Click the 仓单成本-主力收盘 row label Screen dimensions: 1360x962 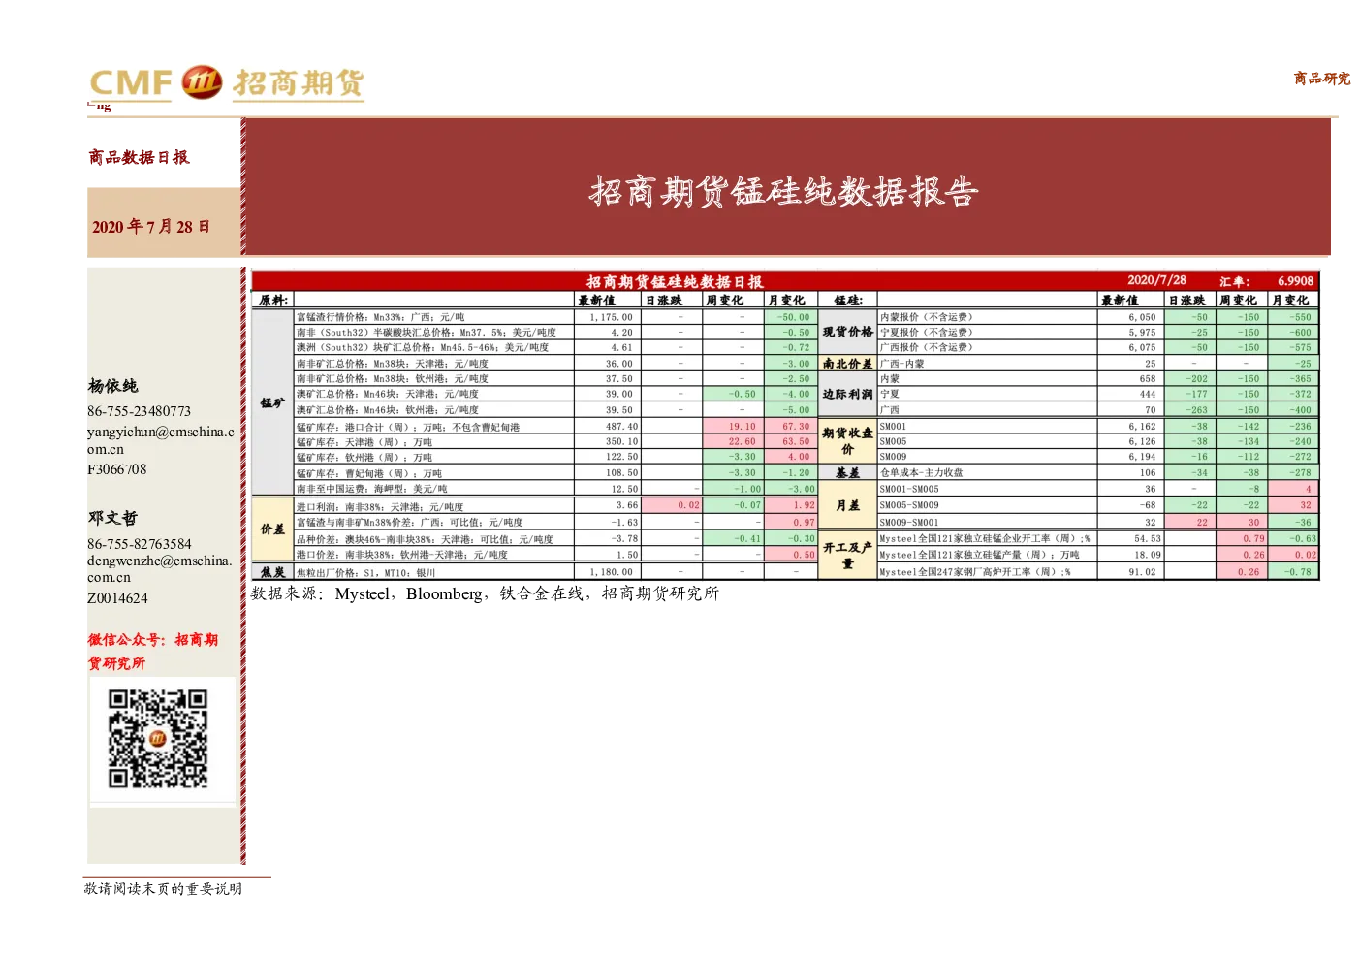[922, 473]
